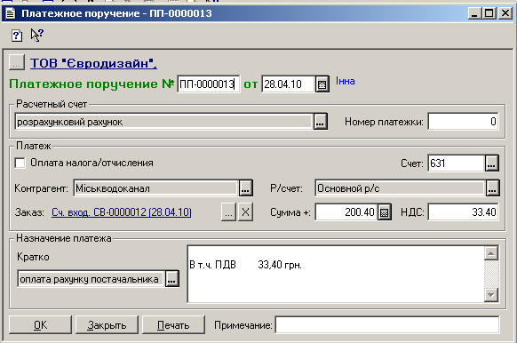Close the window with the title bar X

pyautogui.click(x=505, y=13)
